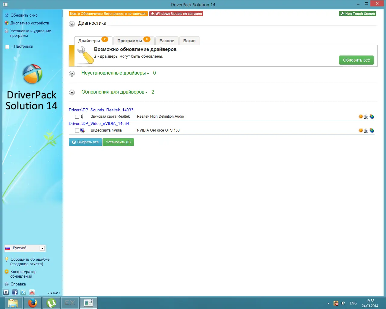Collapse the Обновления для драйверов section
The height and width of the screenshot is (309, 386).
pyautogui.click(x=72, y=92)
